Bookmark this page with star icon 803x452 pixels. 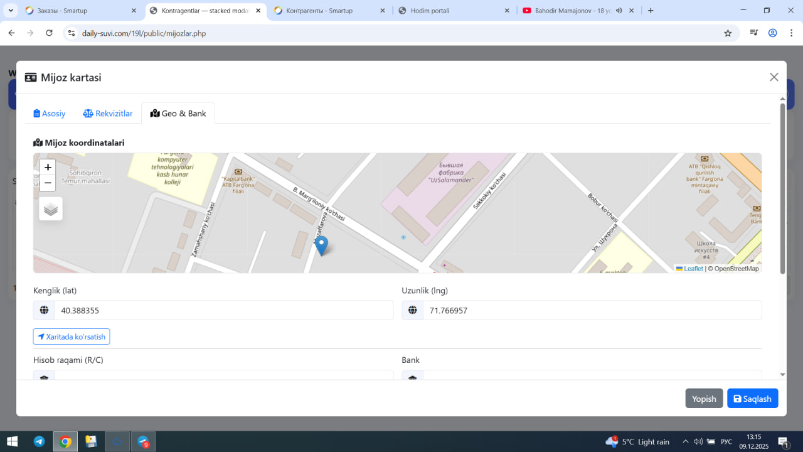(728, 33)
